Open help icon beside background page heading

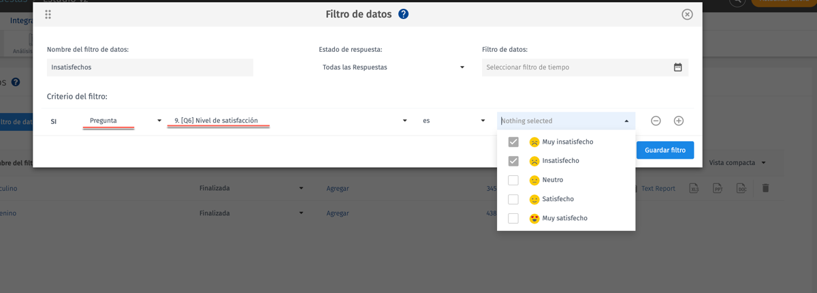(x=16, y=82)
